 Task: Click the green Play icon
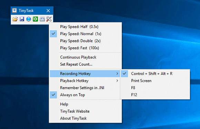(x=35, y=19)
